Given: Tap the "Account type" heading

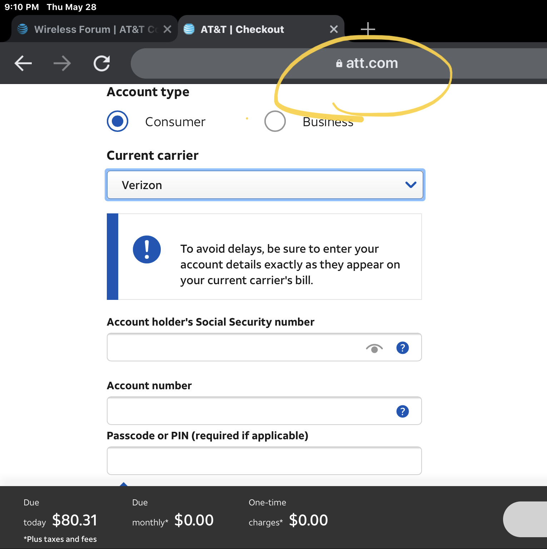Looking at the screenshot, I should [x=148, y=92].
